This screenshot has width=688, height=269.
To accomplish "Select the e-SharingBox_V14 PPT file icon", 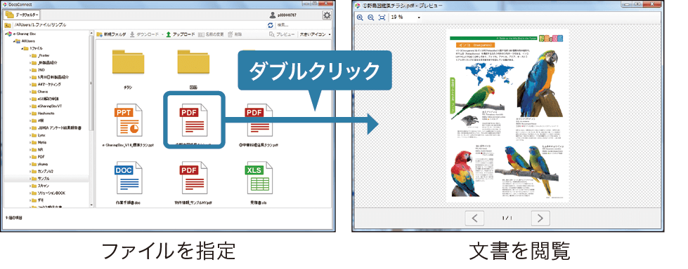I will [x=129, y=120].
